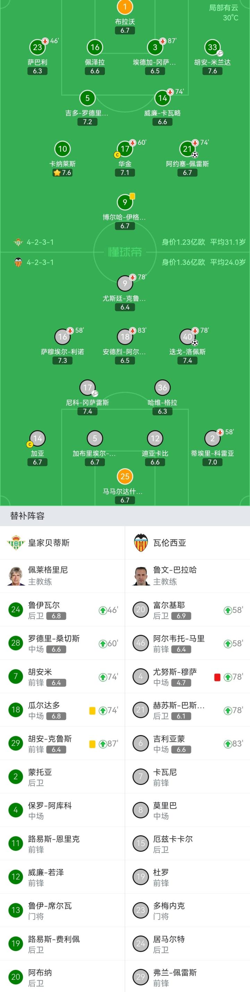Click 卡纳莱斯's starred 7.6 rating badge

(x=62, y=173)
